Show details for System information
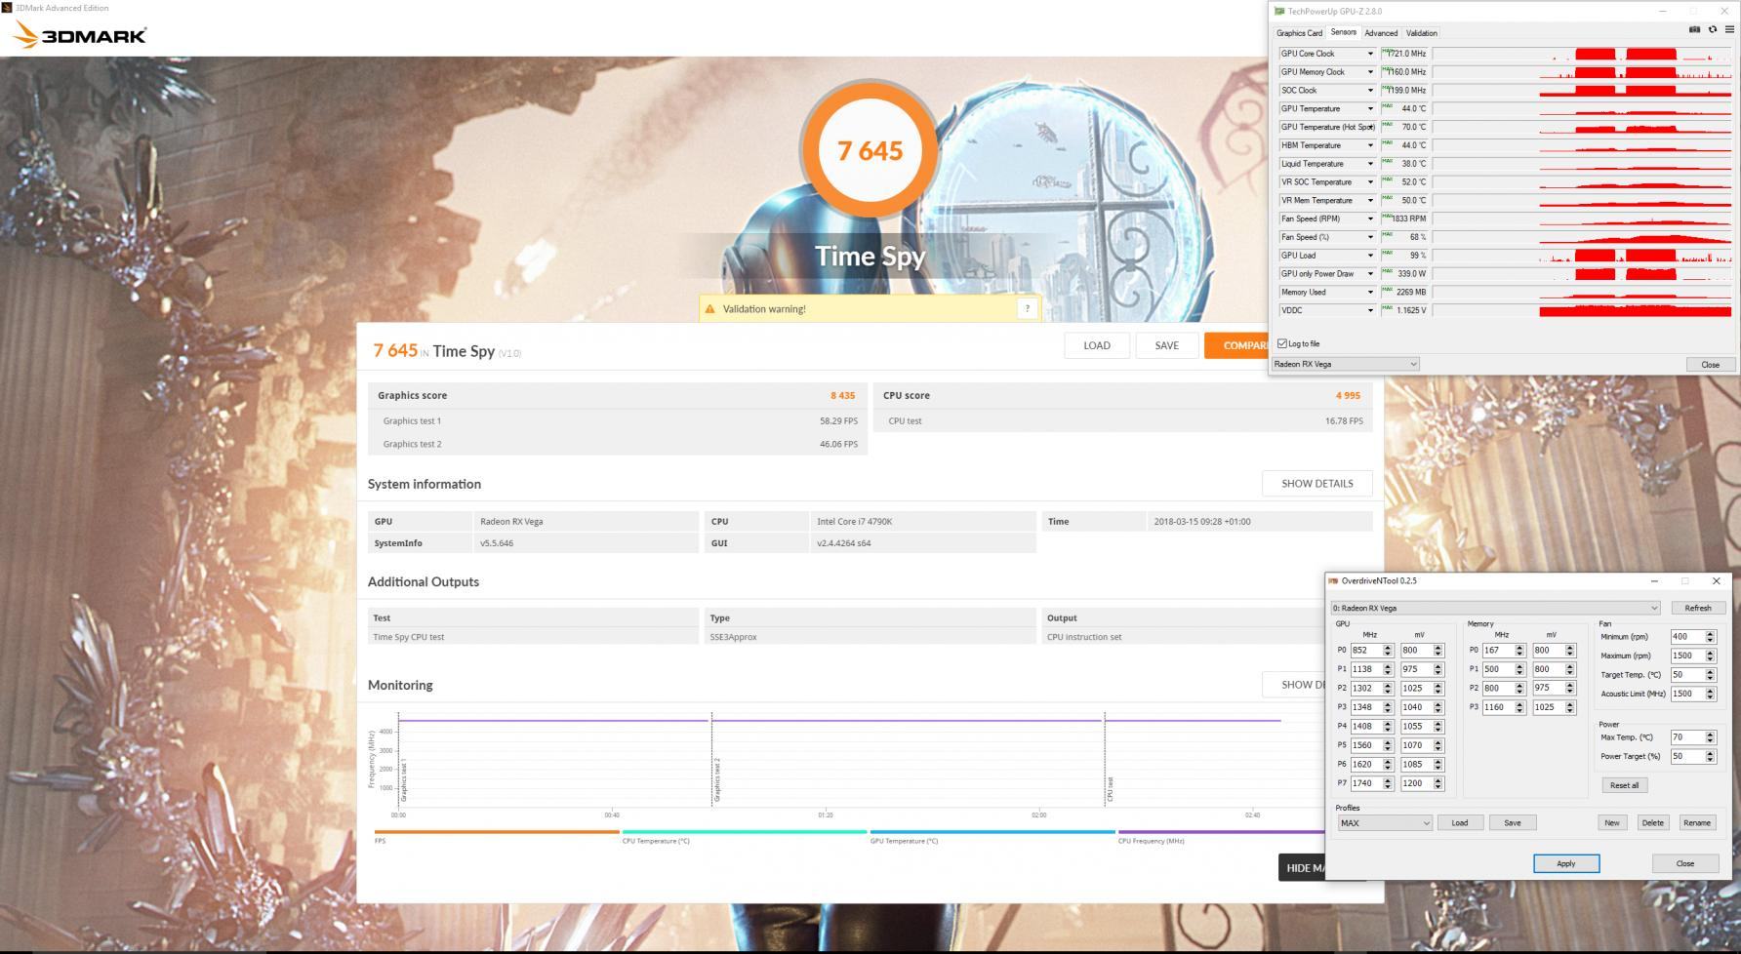 [x=1317, y=484]
